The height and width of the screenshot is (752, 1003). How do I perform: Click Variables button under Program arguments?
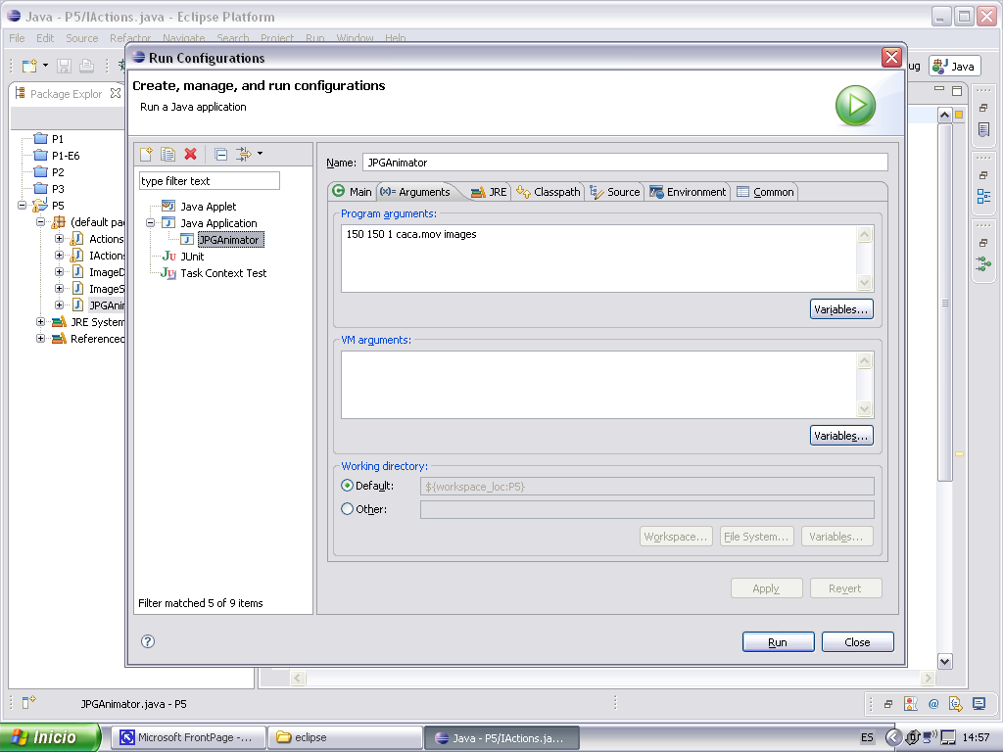pos(841,309)
